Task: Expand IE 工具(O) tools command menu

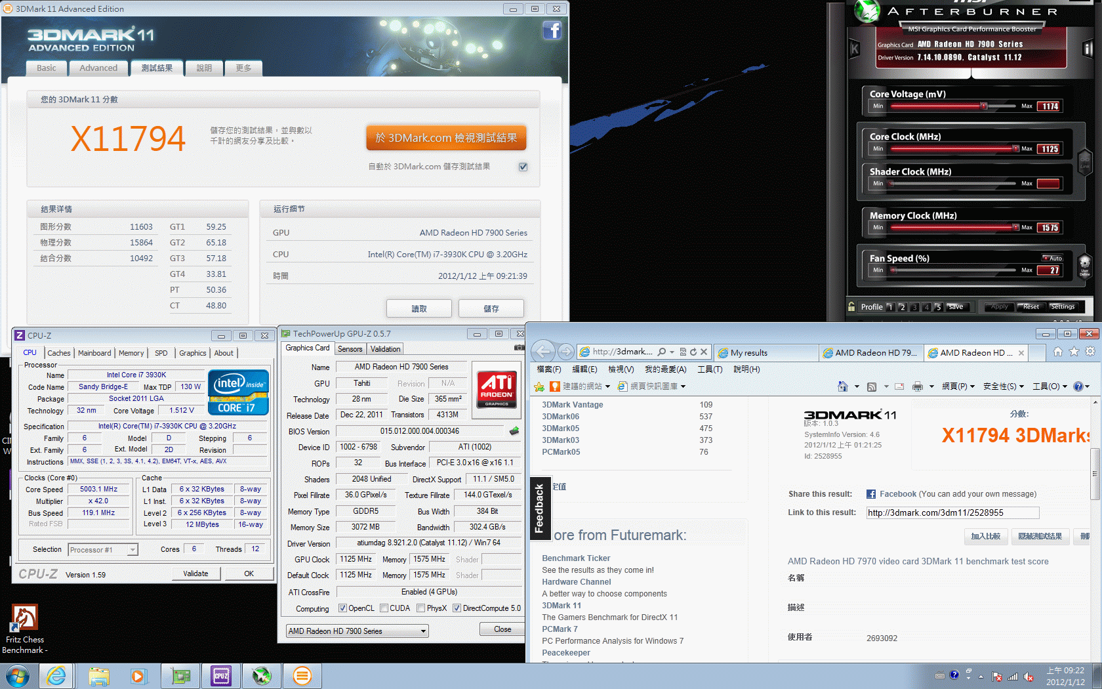Action: click(1050, 386)
